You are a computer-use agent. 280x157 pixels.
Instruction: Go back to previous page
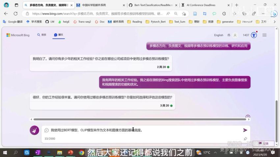tap(6, 13)
